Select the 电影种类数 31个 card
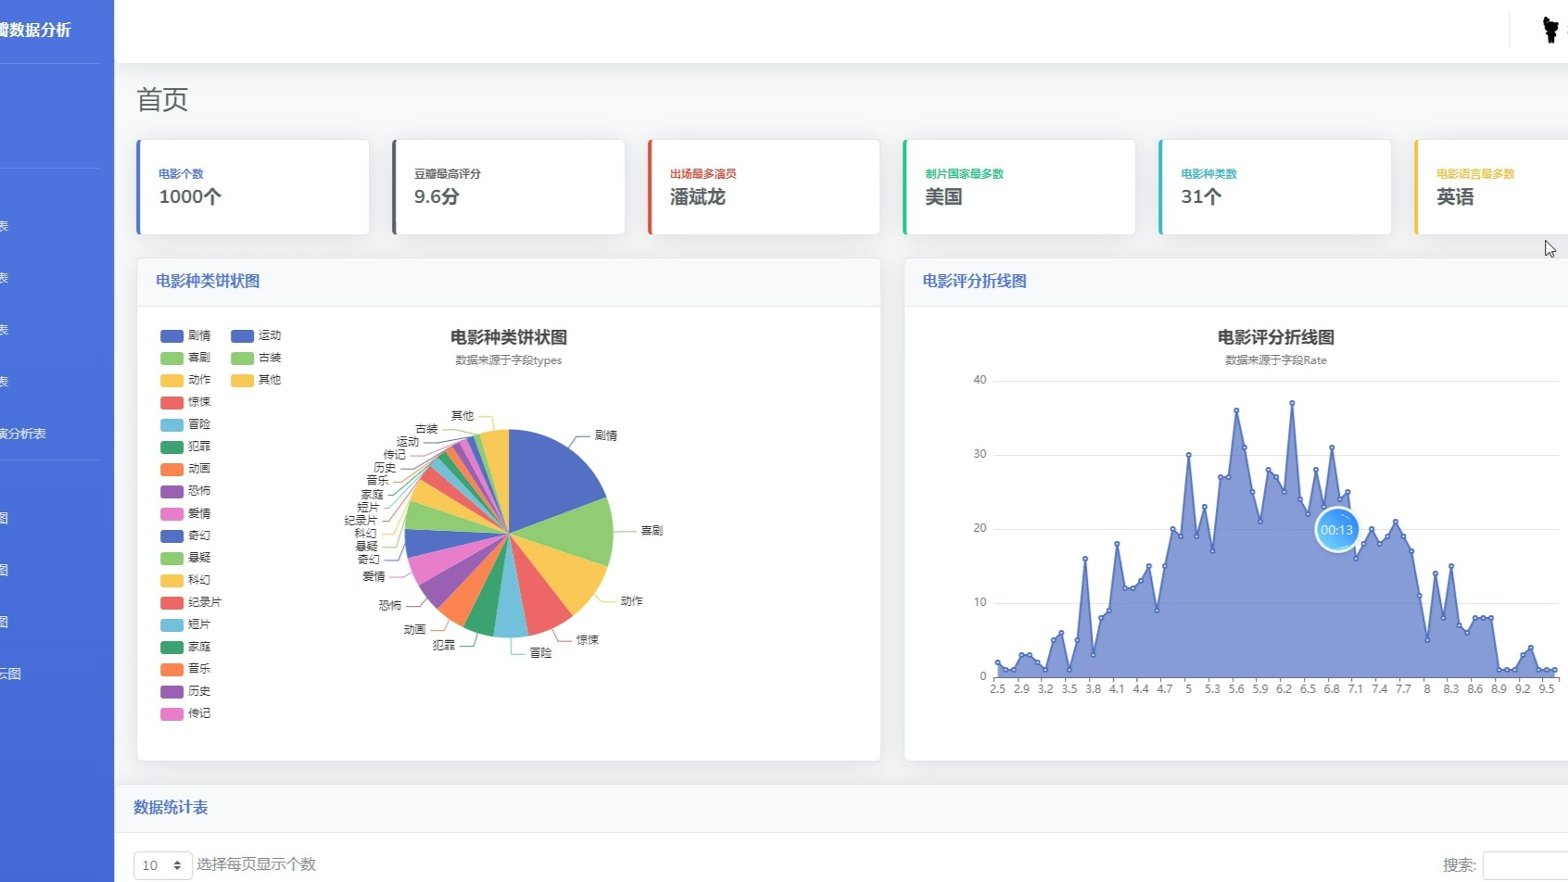The image size is (1568, 882). coord(1275,187)
